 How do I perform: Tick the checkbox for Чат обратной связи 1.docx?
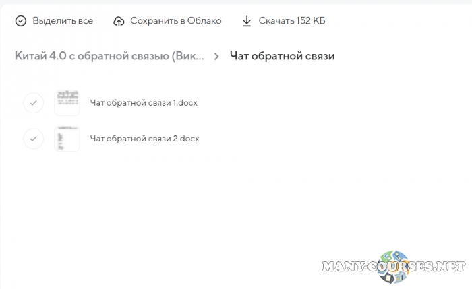coord(33,103)
